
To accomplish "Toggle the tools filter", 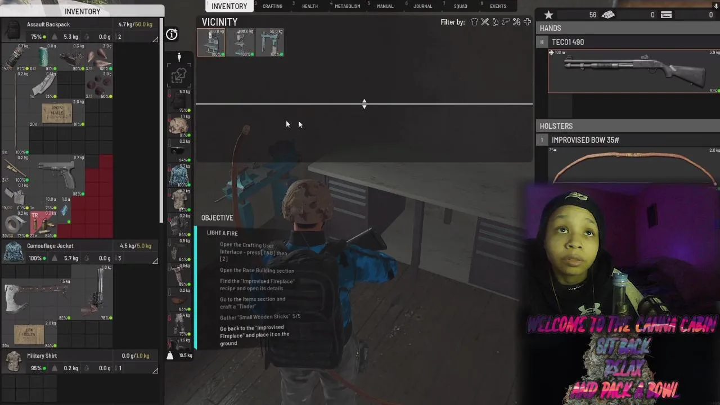I will click(516, 22).
